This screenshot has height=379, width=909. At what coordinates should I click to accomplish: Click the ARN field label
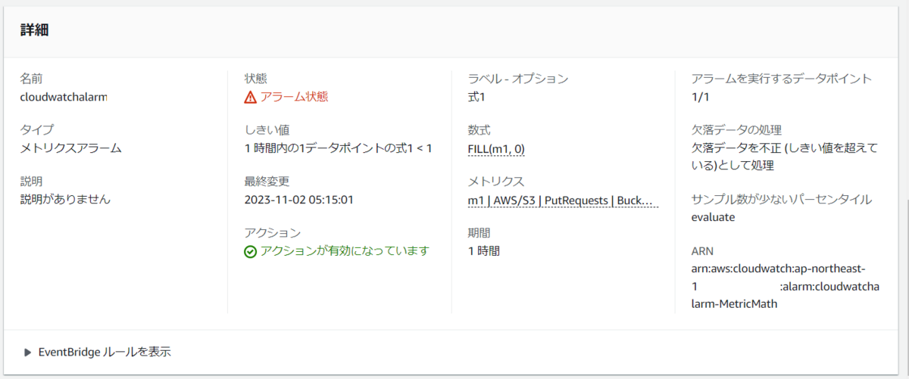702,251
